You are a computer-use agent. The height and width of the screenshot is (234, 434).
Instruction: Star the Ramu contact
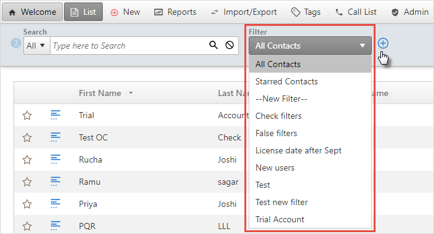(x=27, y=182)
